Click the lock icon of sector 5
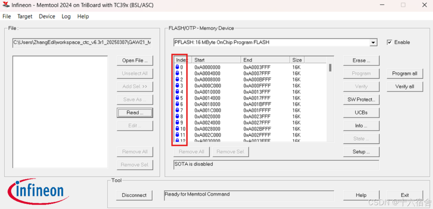The width and height of the screenshot is (433, 209). [x=177, y=98]
